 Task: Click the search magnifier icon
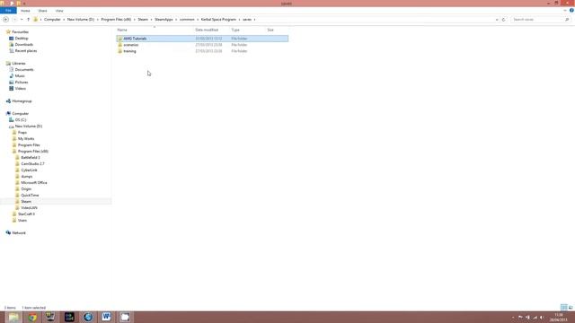567,20
